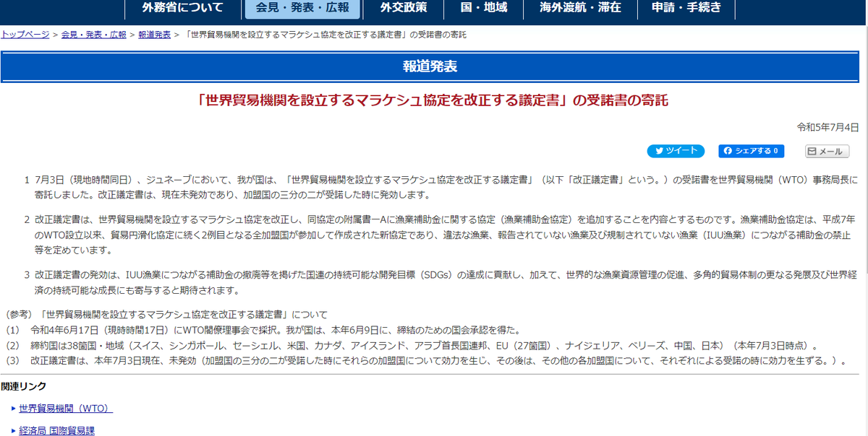Click arrow bullet before 世界貿易機関（WTO）
This screenshot has height=436, width=868.
pos(14,409)
